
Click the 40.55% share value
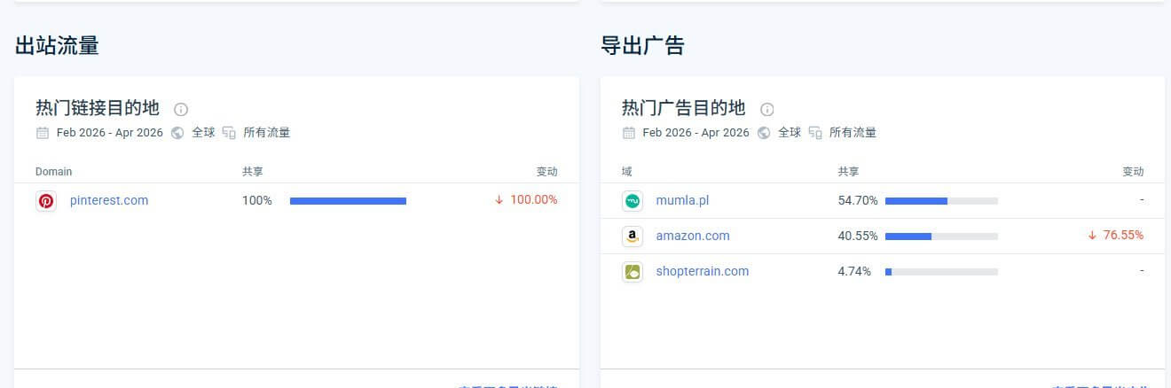click(x=858, y=236)
